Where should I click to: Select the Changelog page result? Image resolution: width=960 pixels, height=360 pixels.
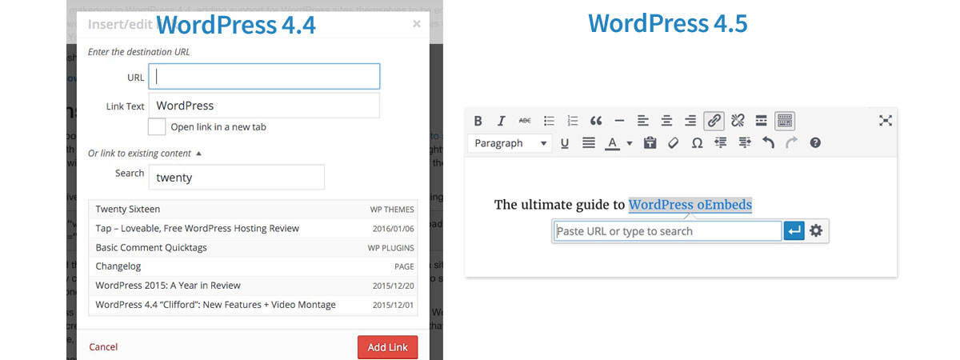pos(253,266)
